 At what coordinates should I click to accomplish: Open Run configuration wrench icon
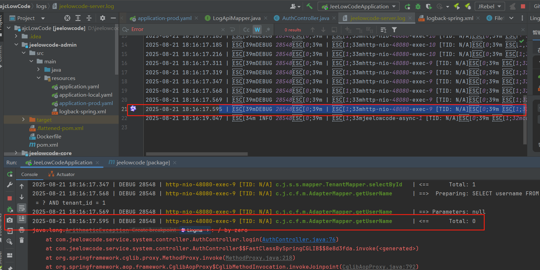pyautogui.click(x=10, y=185)
